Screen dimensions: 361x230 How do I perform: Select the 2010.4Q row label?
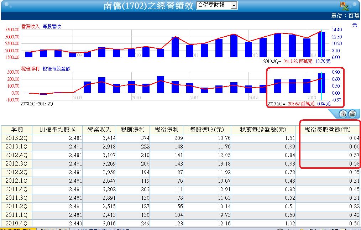(16, 223)
